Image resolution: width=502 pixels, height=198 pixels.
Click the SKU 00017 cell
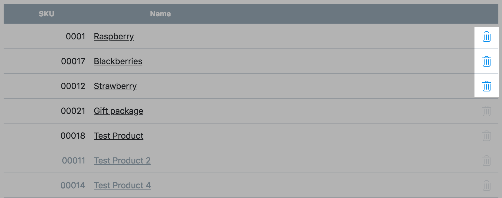[73, 61]
